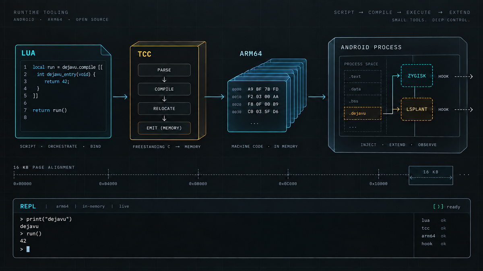The image size is (483, 271).
Task: Click the "SCRIPT · ORCHESTRATE · BIND" caption
Action: [x=60, y=147]
